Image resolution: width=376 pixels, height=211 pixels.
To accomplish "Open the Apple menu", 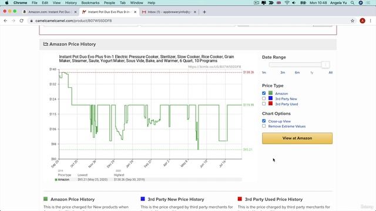I will coord(6,3).
